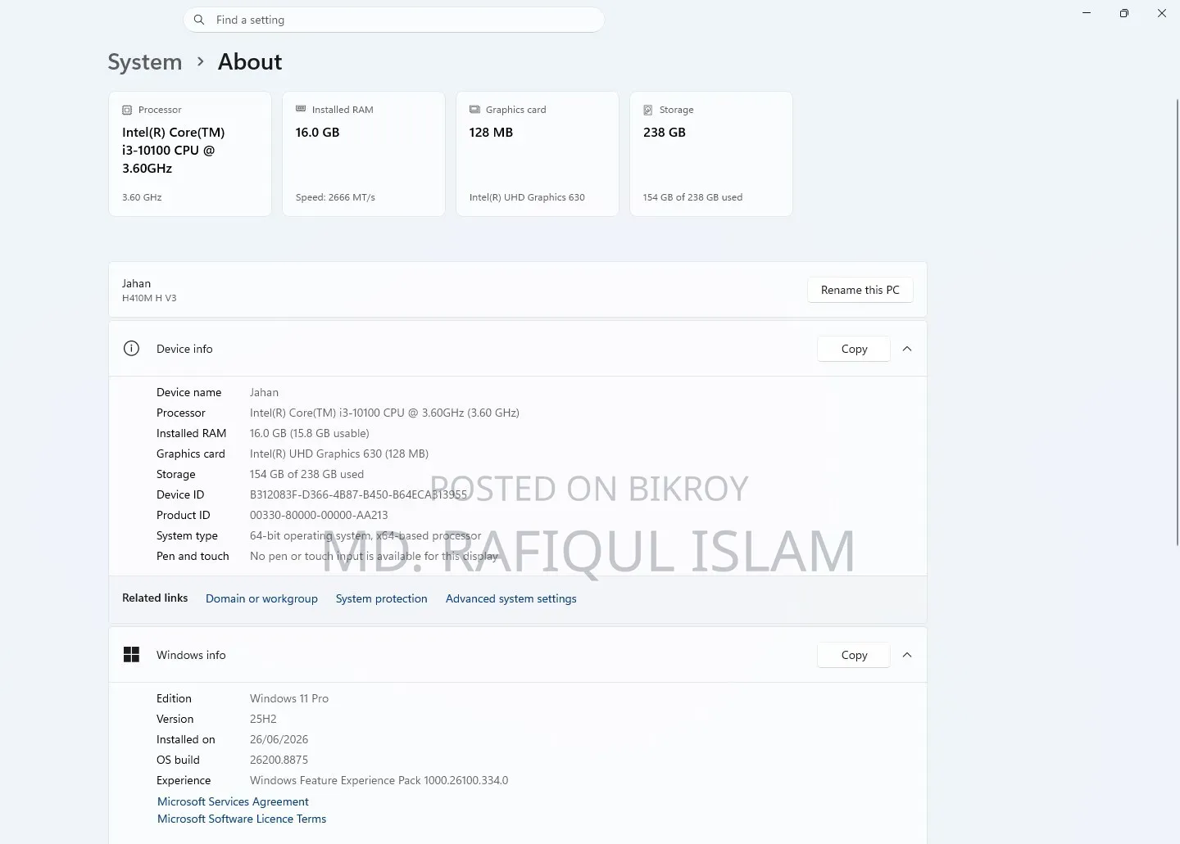Screen dimensions: 1180x844
Task: Open System protection link
Action: (x=382, y=598)
